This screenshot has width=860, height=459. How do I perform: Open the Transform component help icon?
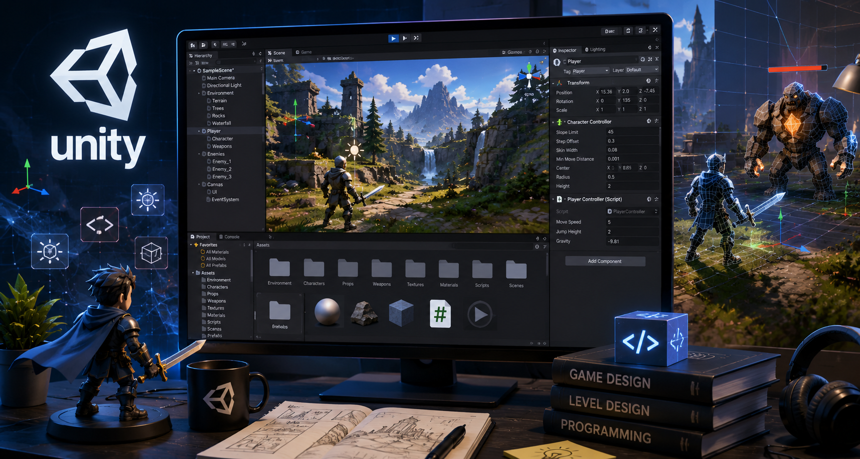pyautogui.click(x=649, y=81)
